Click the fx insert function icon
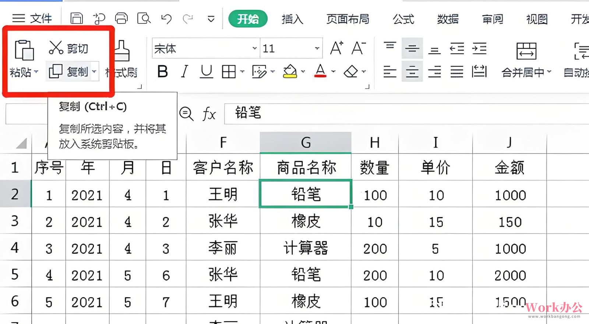This screenshot has width=589, height=324. click(209, 114)
